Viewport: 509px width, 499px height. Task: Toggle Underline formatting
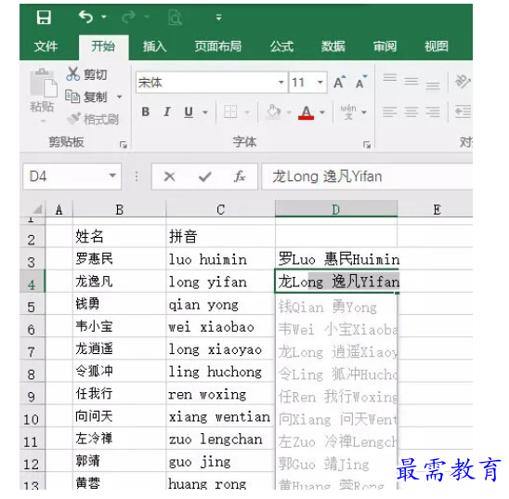189,112
